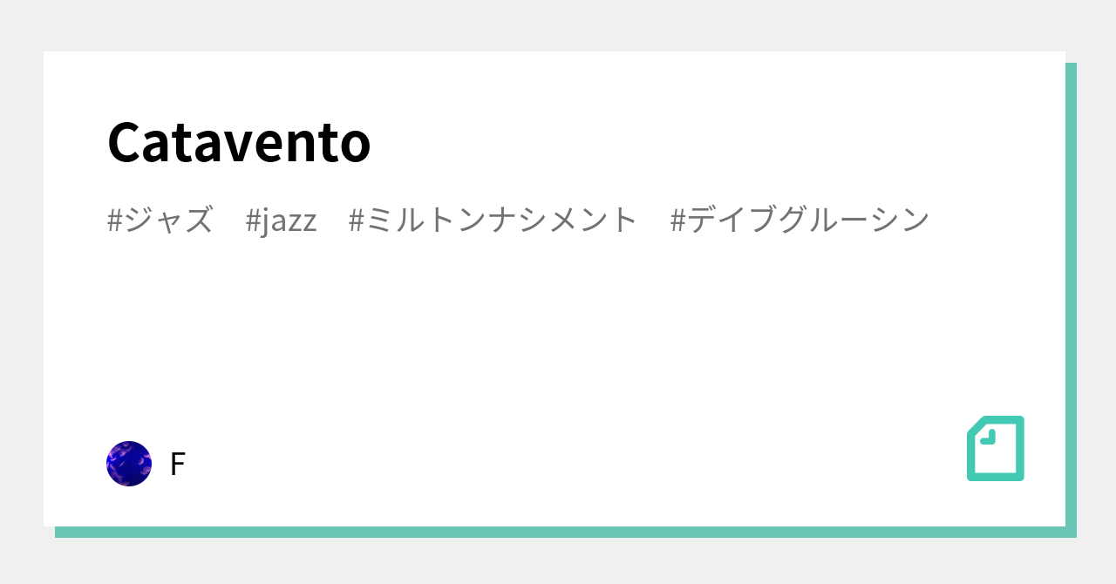
Task: Select the #ジャズ hashtag
Action: (x=160, y=220)
